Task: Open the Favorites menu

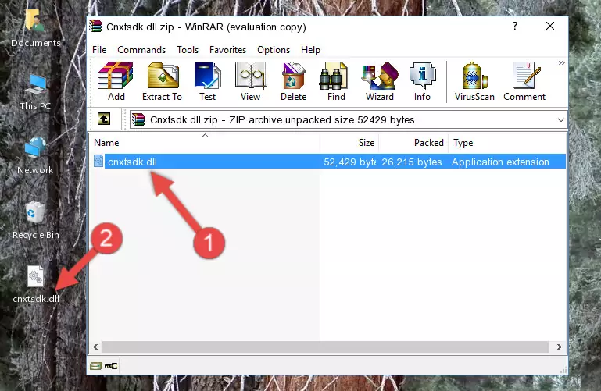Action: (227, 50)
